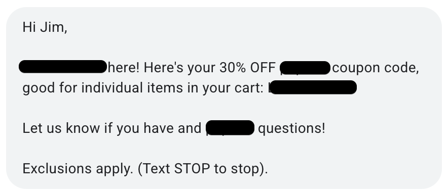Click the "(Text" opening of the opt-out note
447x194 pixels.
pyautogui.click(x=154, y=169)
